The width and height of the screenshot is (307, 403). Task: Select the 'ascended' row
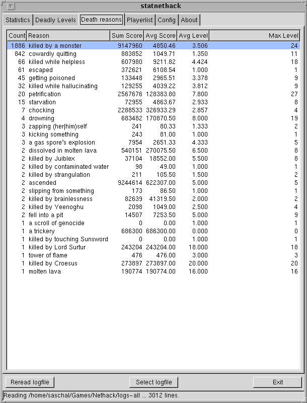coord(153,183)
